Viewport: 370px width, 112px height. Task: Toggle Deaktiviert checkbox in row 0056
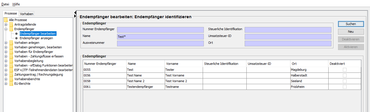pos(345,75)
